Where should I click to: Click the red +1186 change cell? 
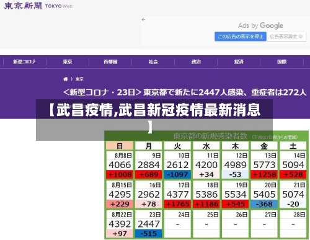206,204
